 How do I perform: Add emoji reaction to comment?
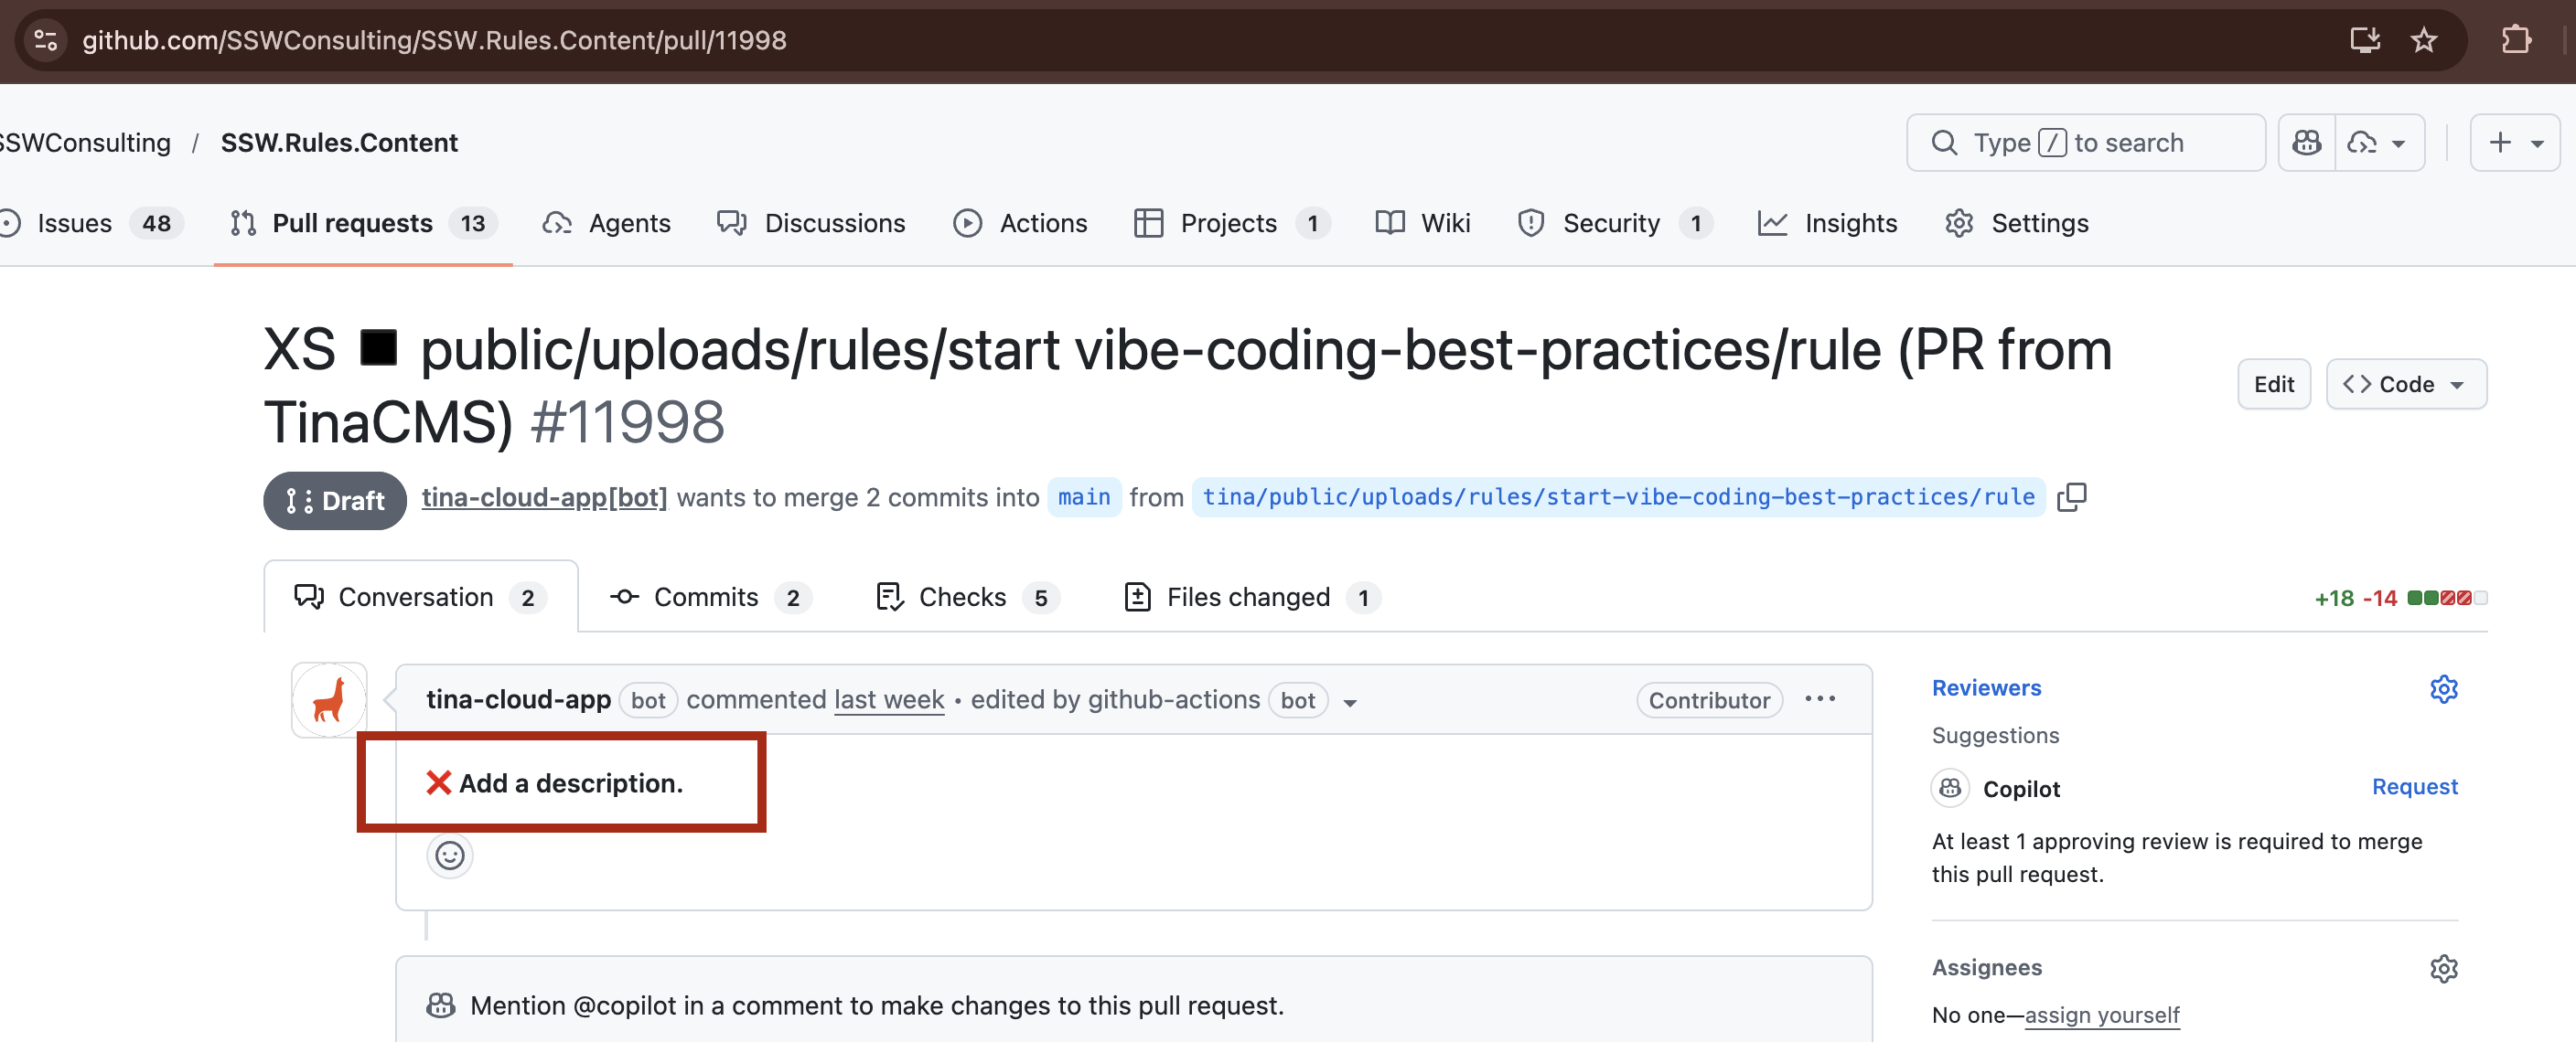[449, 856]
